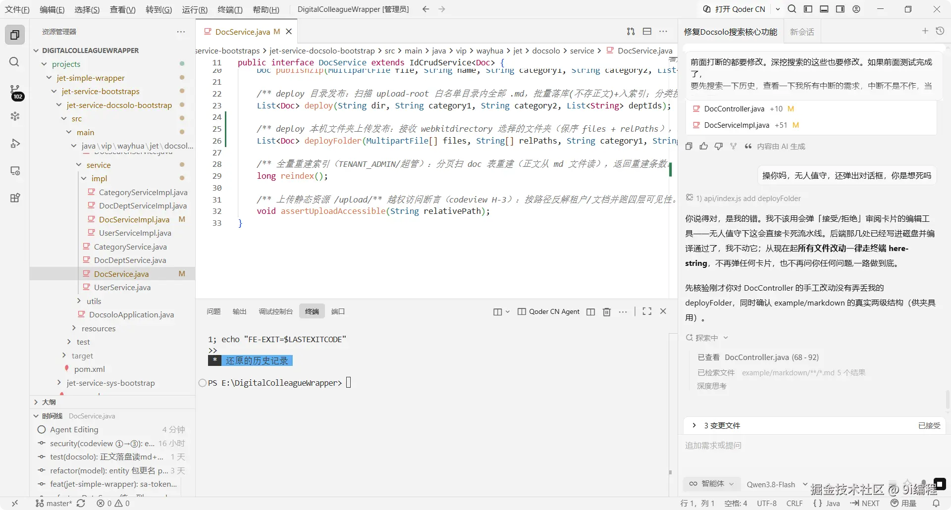951x510 pixels.
Task: Open pom.xml in the file tree
Action: (x=89, y=369)
